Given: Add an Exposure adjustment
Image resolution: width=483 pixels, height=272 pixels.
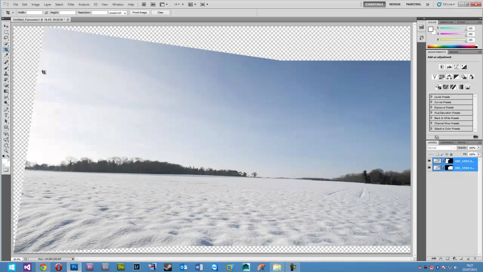Looking at the screenshot, I should tap(464, 67).
